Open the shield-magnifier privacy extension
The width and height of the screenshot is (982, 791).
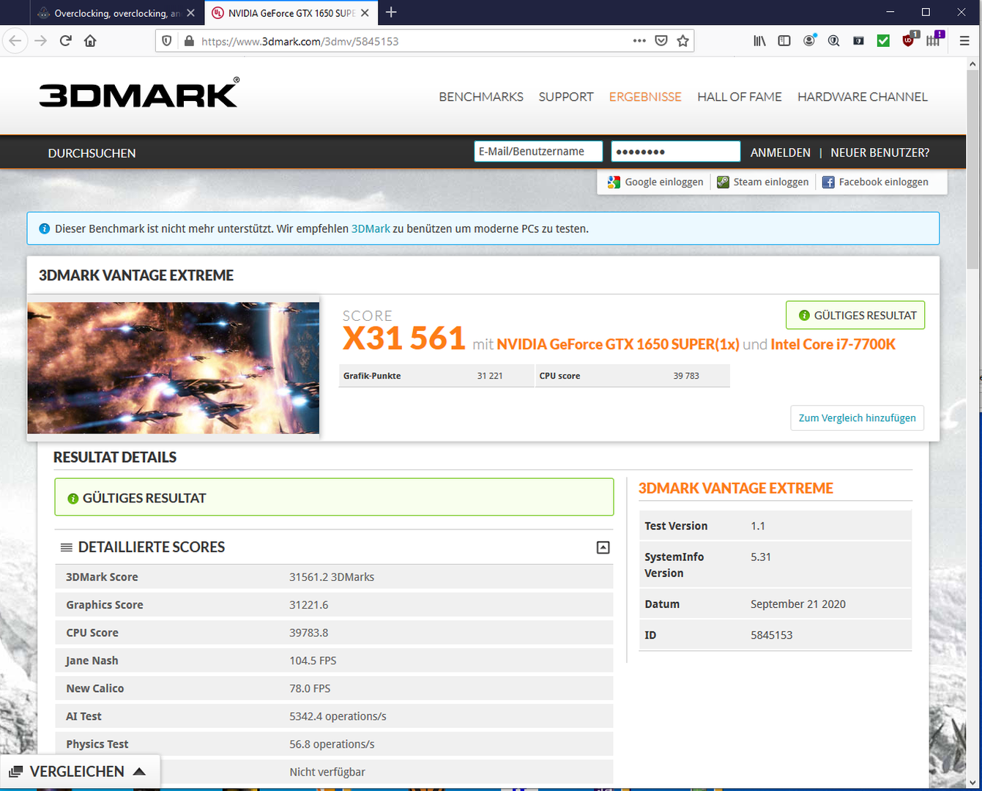[x=833, y=41]
